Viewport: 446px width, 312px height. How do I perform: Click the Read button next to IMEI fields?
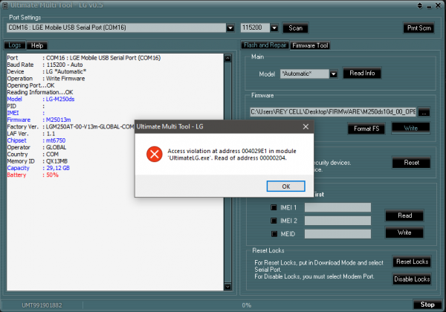pos(404,215)
